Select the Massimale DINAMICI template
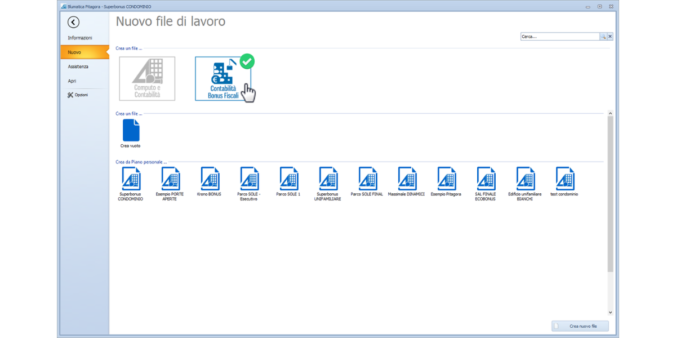Screen dimensions: 676x338 coord(406,182)
